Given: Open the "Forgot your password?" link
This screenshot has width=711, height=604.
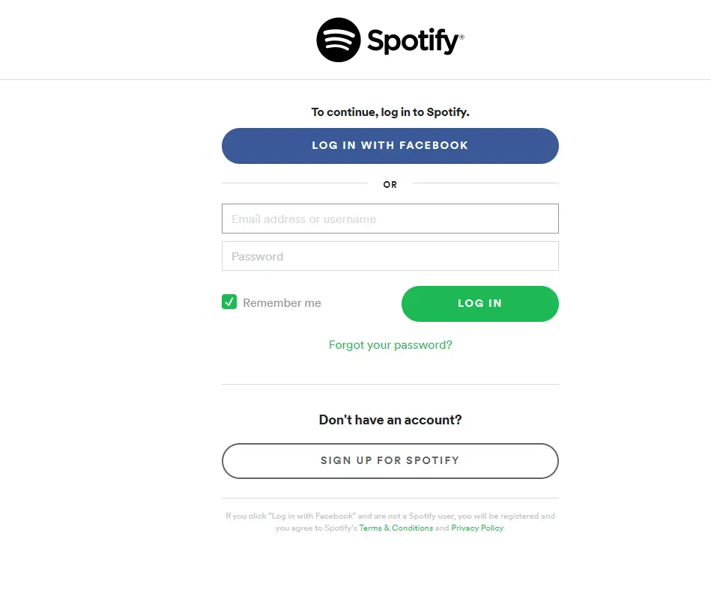Looking at the screenshot, I should 390,345.
